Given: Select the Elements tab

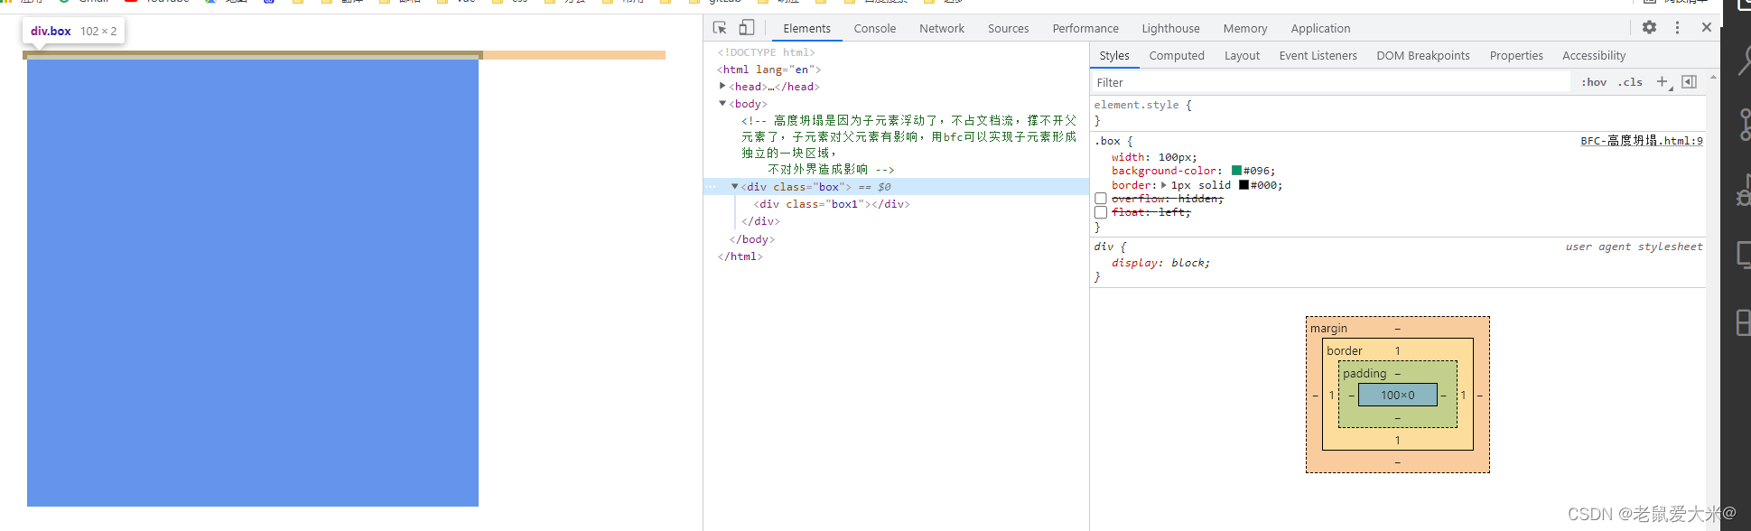Looking at the screenshot, I should 806,28.
